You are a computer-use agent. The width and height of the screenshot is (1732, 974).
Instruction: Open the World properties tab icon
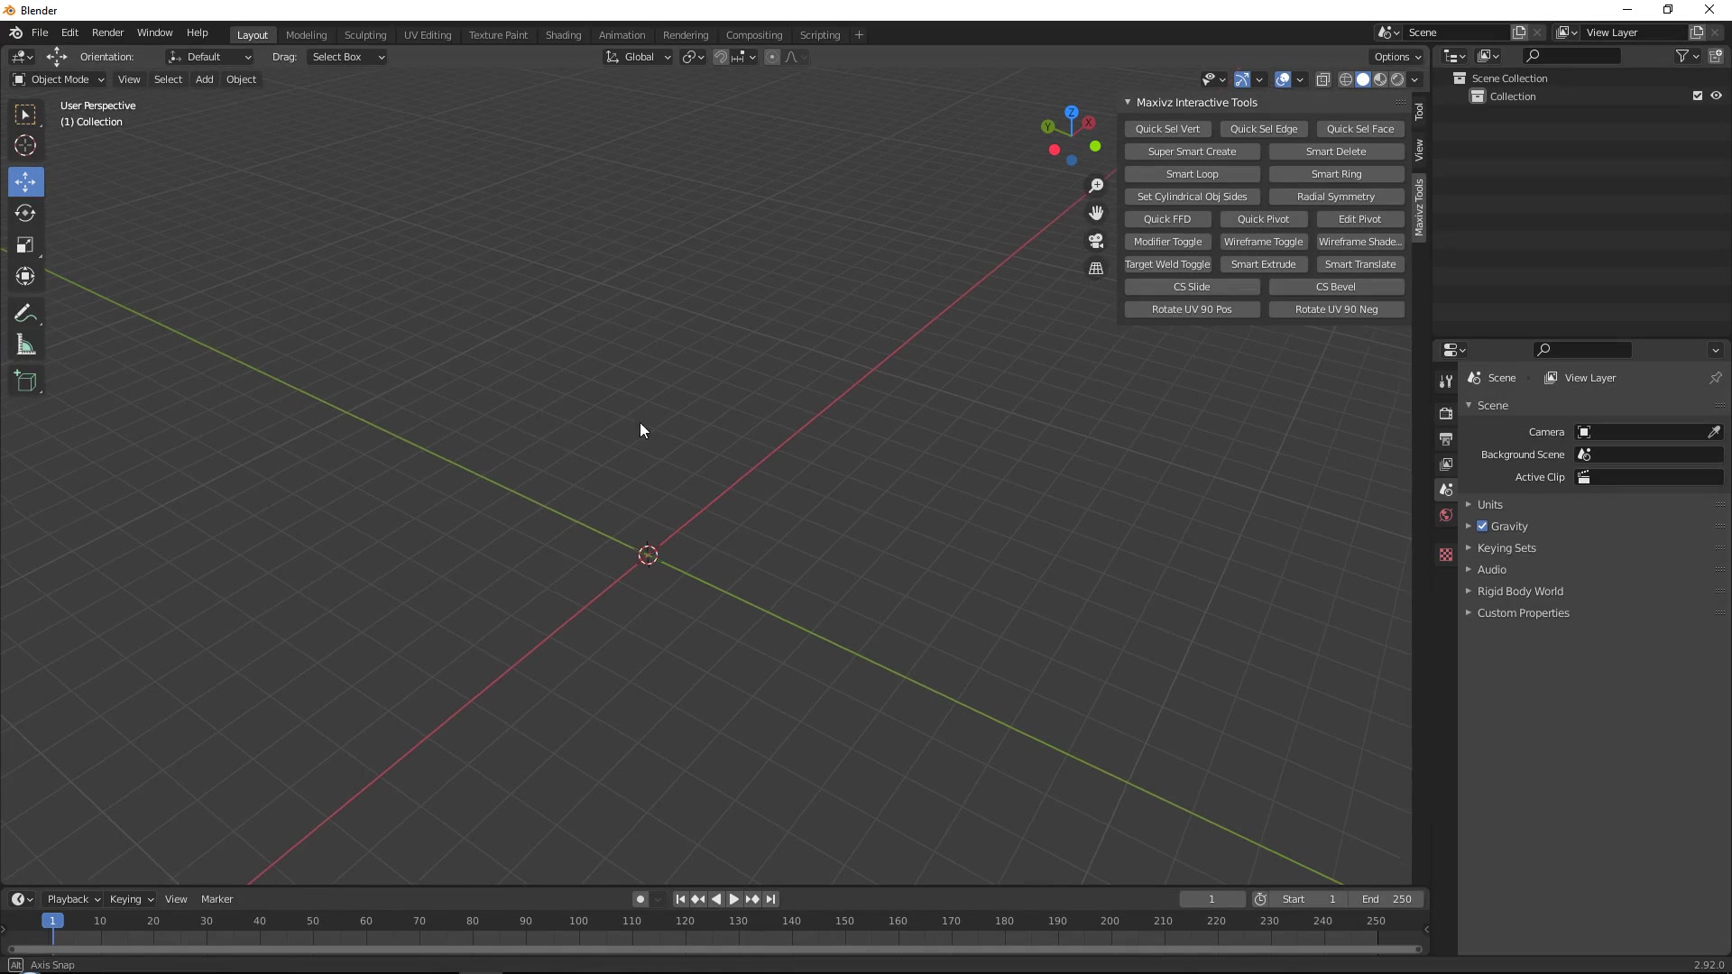pyautogui.click(x=1446, y=515)
